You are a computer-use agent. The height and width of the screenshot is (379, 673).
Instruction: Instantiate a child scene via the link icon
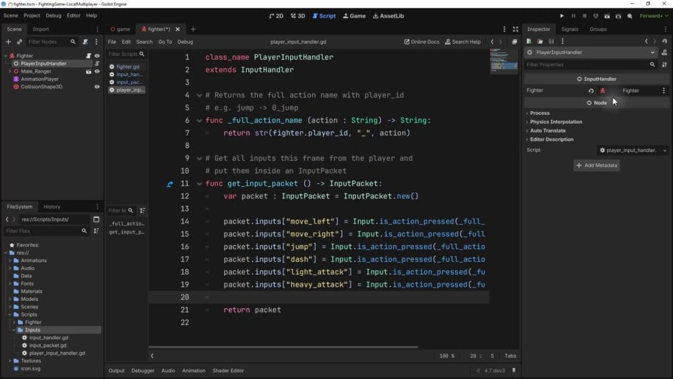tap(20, 42)
